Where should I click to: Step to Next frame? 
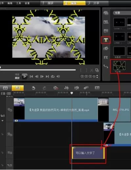point(42,76)
